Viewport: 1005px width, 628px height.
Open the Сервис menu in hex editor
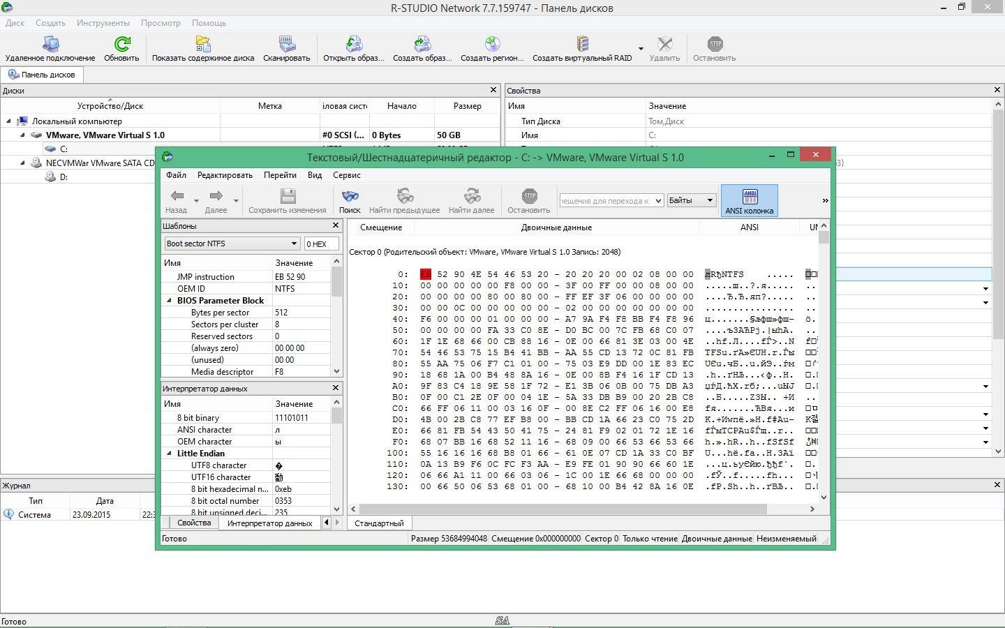click(347, 175)
